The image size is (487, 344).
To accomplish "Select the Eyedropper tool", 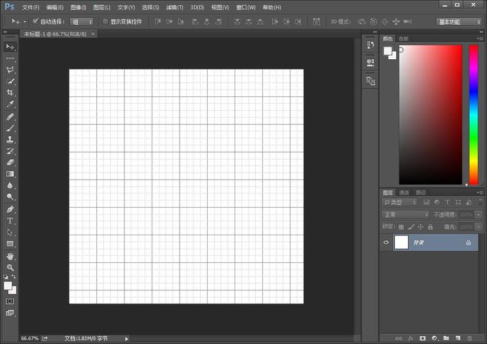I will (10, 104).
